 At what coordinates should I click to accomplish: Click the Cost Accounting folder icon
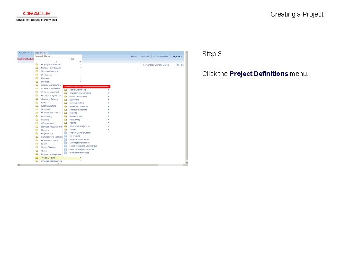click(x=37, y=106)
